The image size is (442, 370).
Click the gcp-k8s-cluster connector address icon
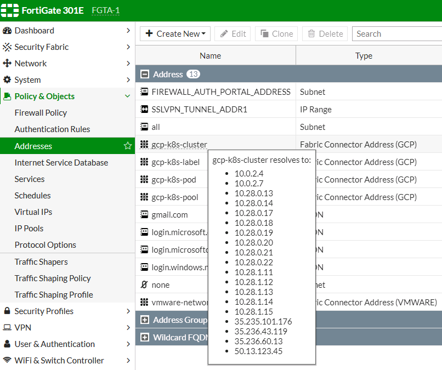(145, 144)
